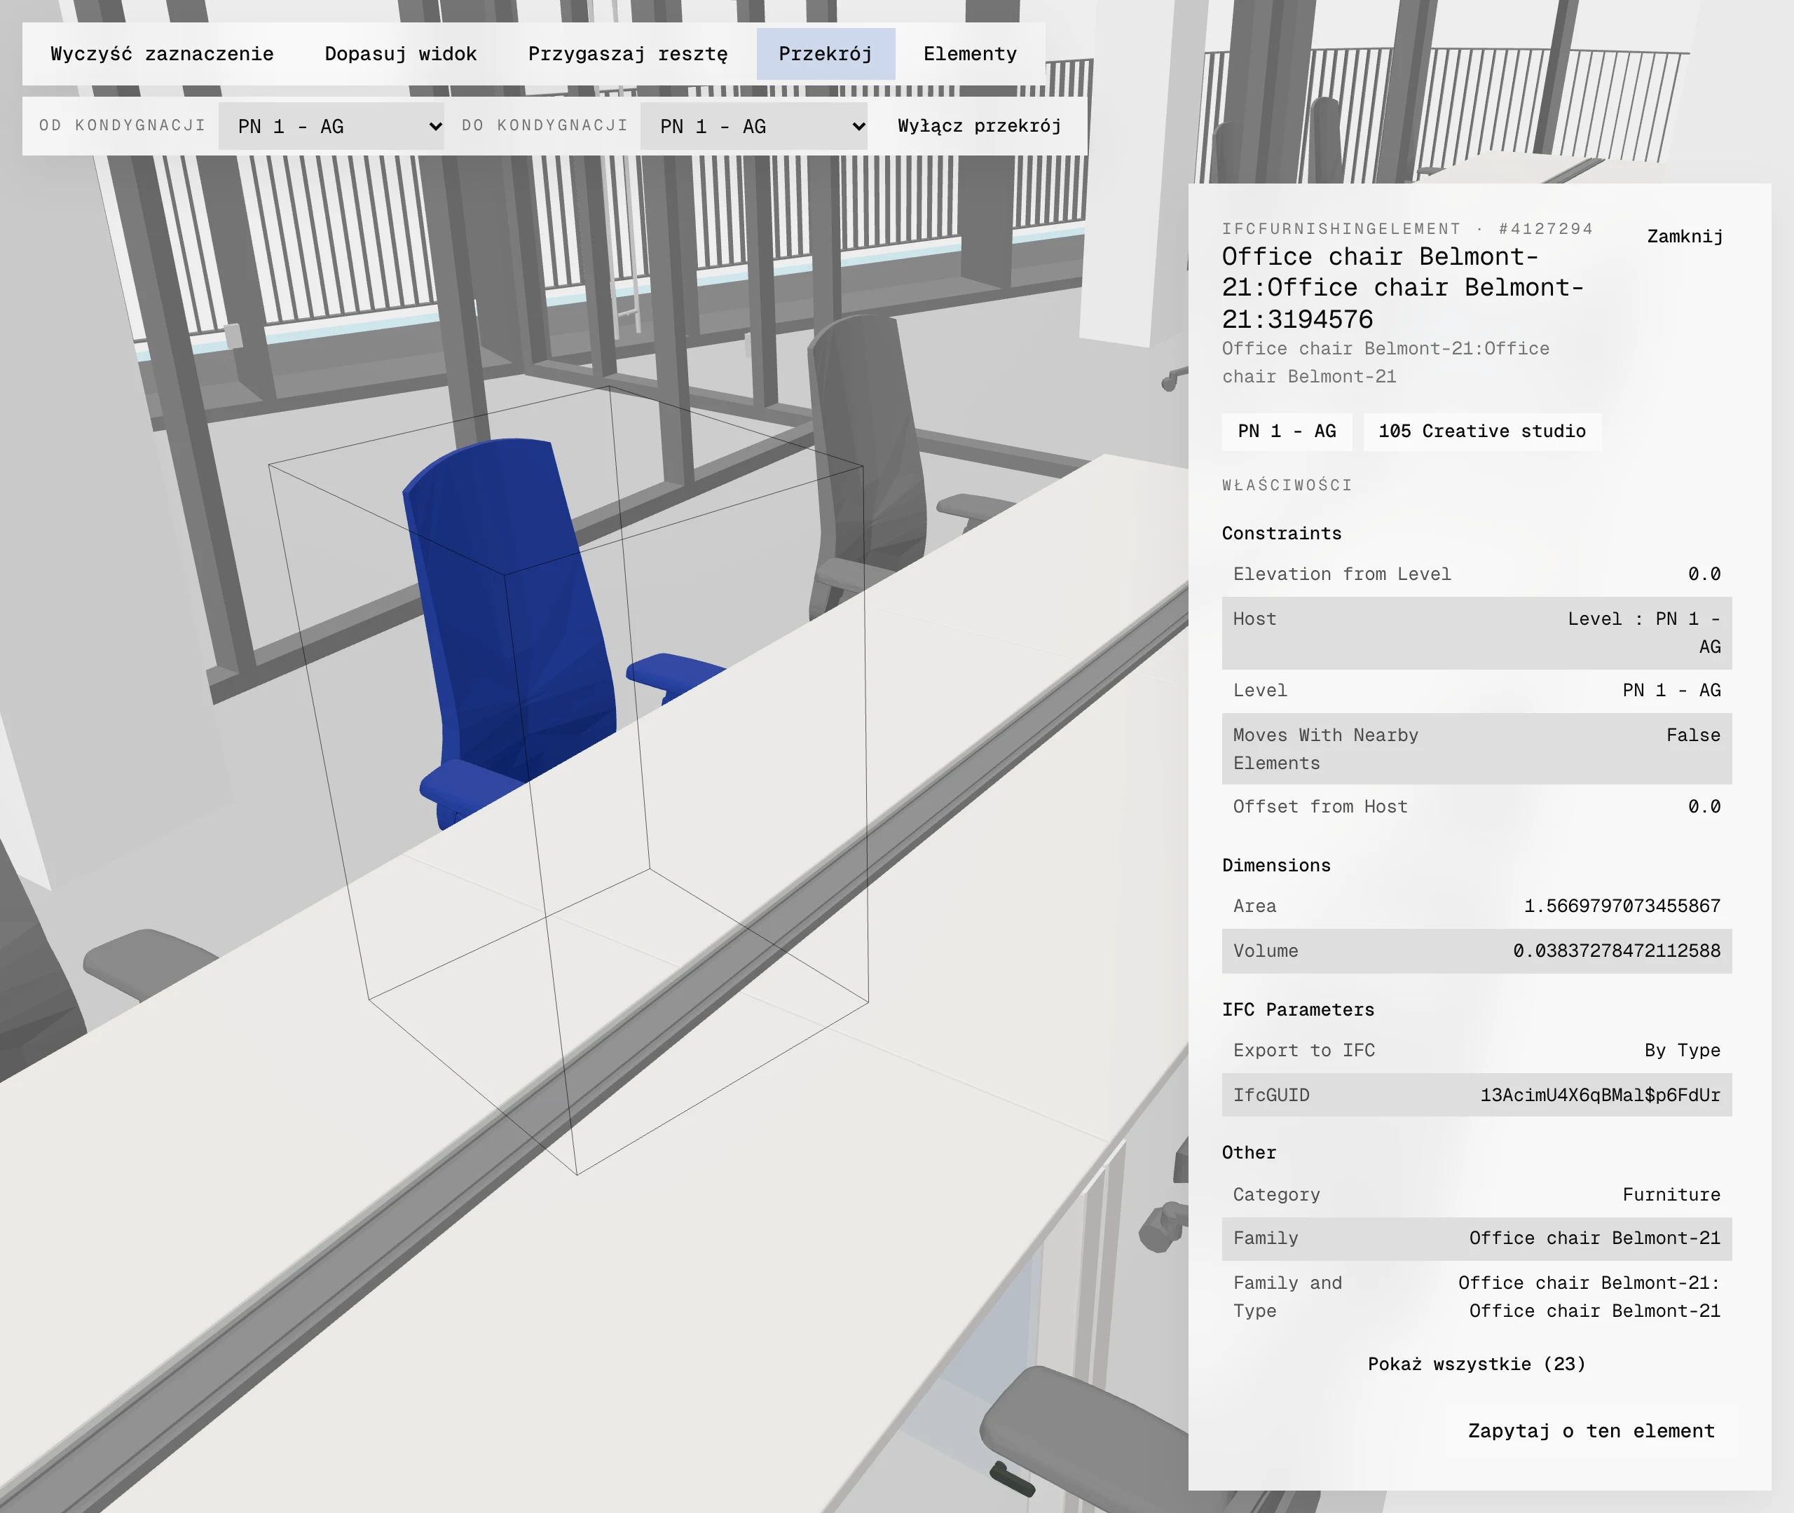Click the Offset from Host row
Viewport: 1794px width, 1513px height.
click(1477, 807)
